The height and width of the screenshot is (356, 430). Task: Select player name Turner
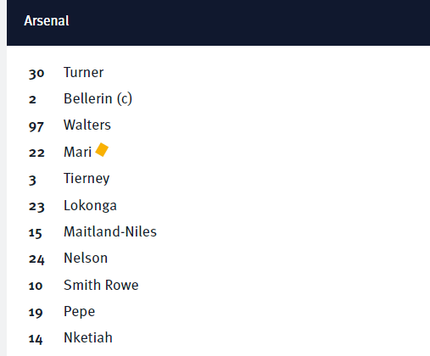tap(84, 72)
